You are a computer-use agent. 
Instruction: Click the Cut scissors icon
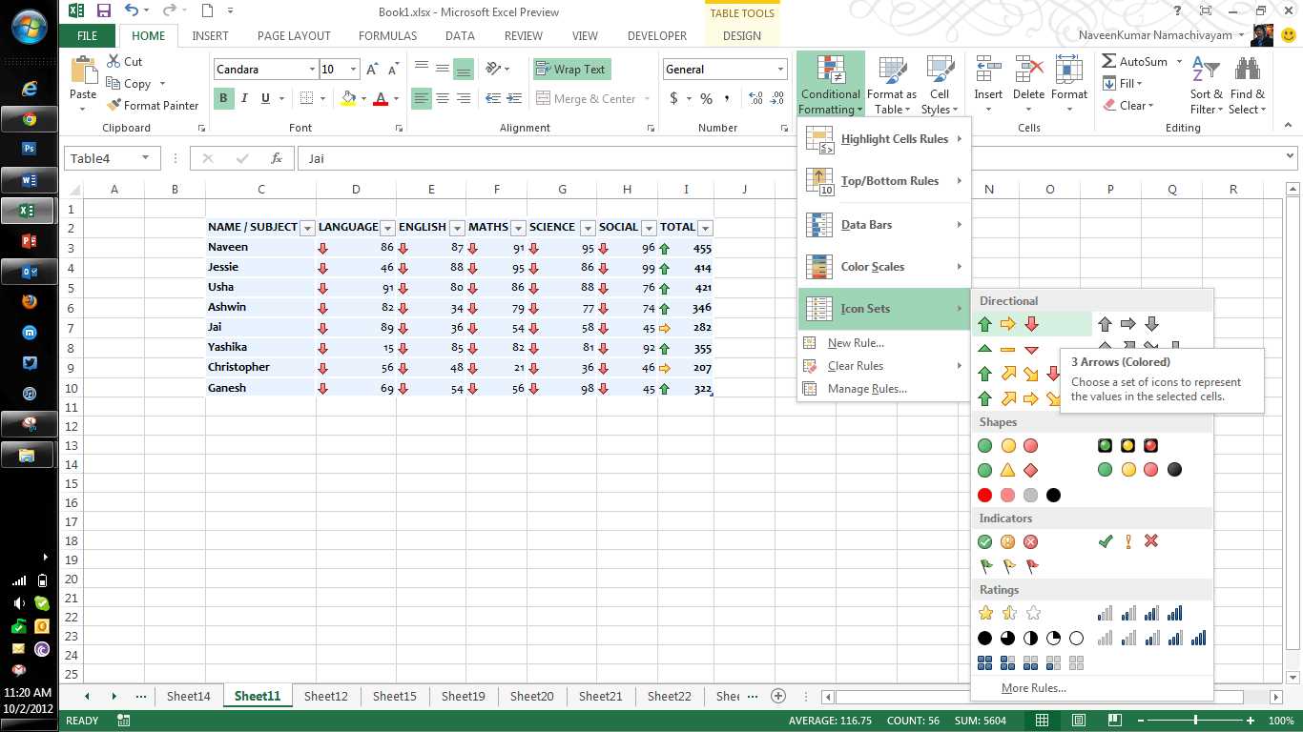[114, 61]
